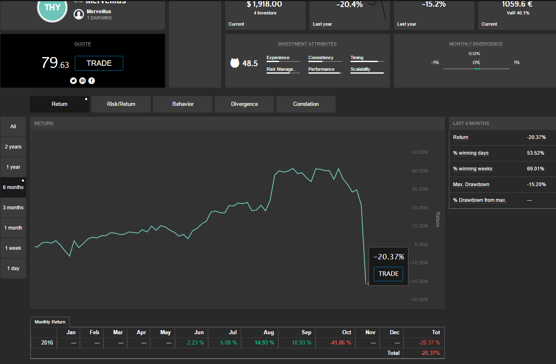This screenshot has width=556, height=364.
Task: Click TRADE in the chart tooltip
Action: (388, 274)
